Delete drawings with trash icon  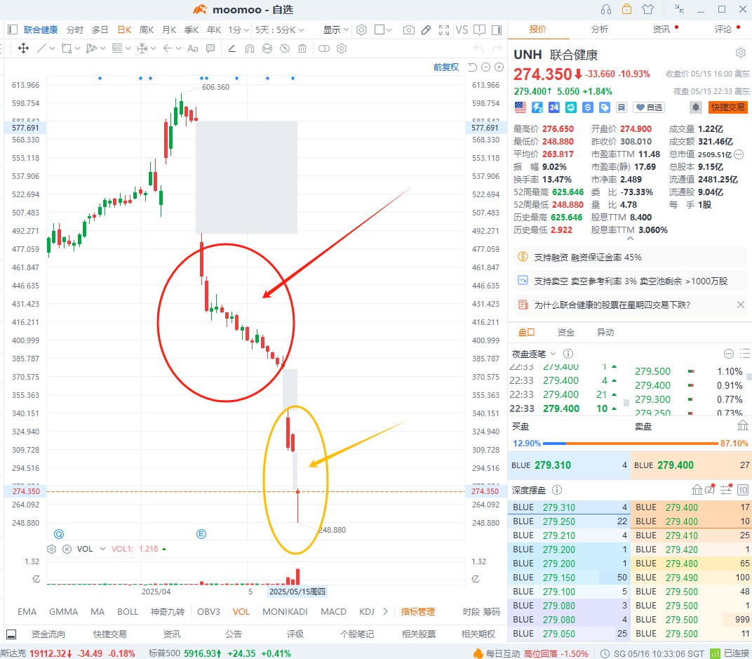[302, 48]
